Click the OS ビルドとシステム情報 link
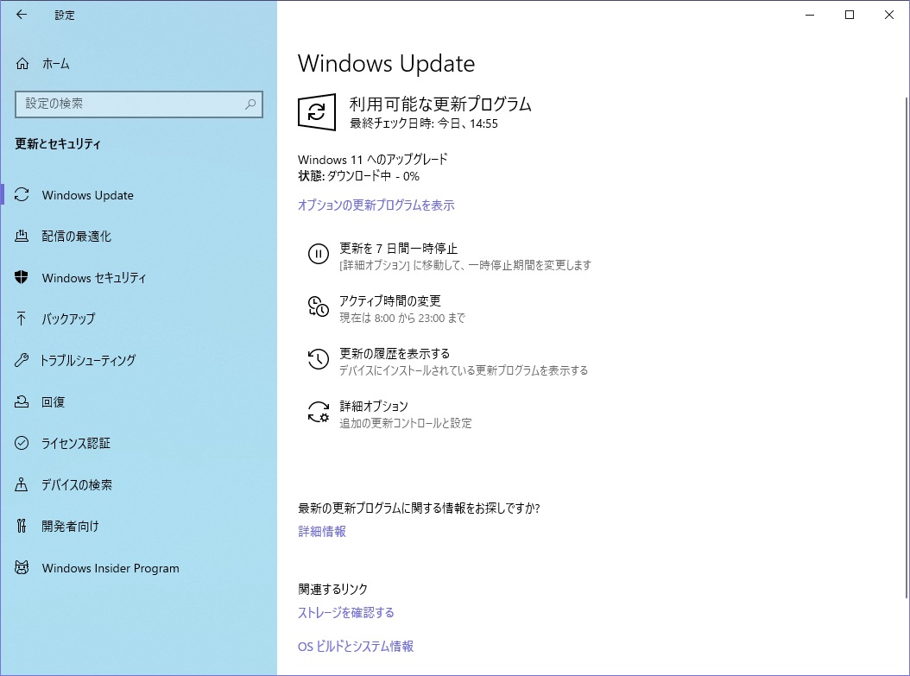Viewport: 910px width, 676px height. 356,646
